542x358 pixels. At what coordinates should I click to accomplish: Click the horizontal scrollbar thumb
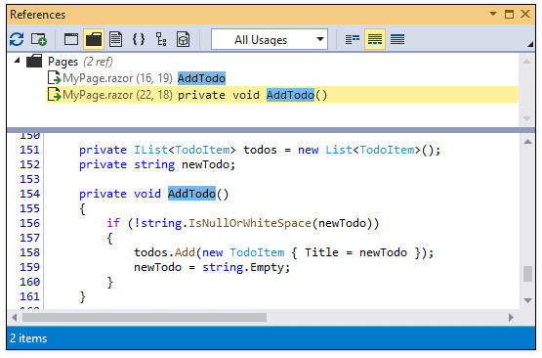point(145,317)
